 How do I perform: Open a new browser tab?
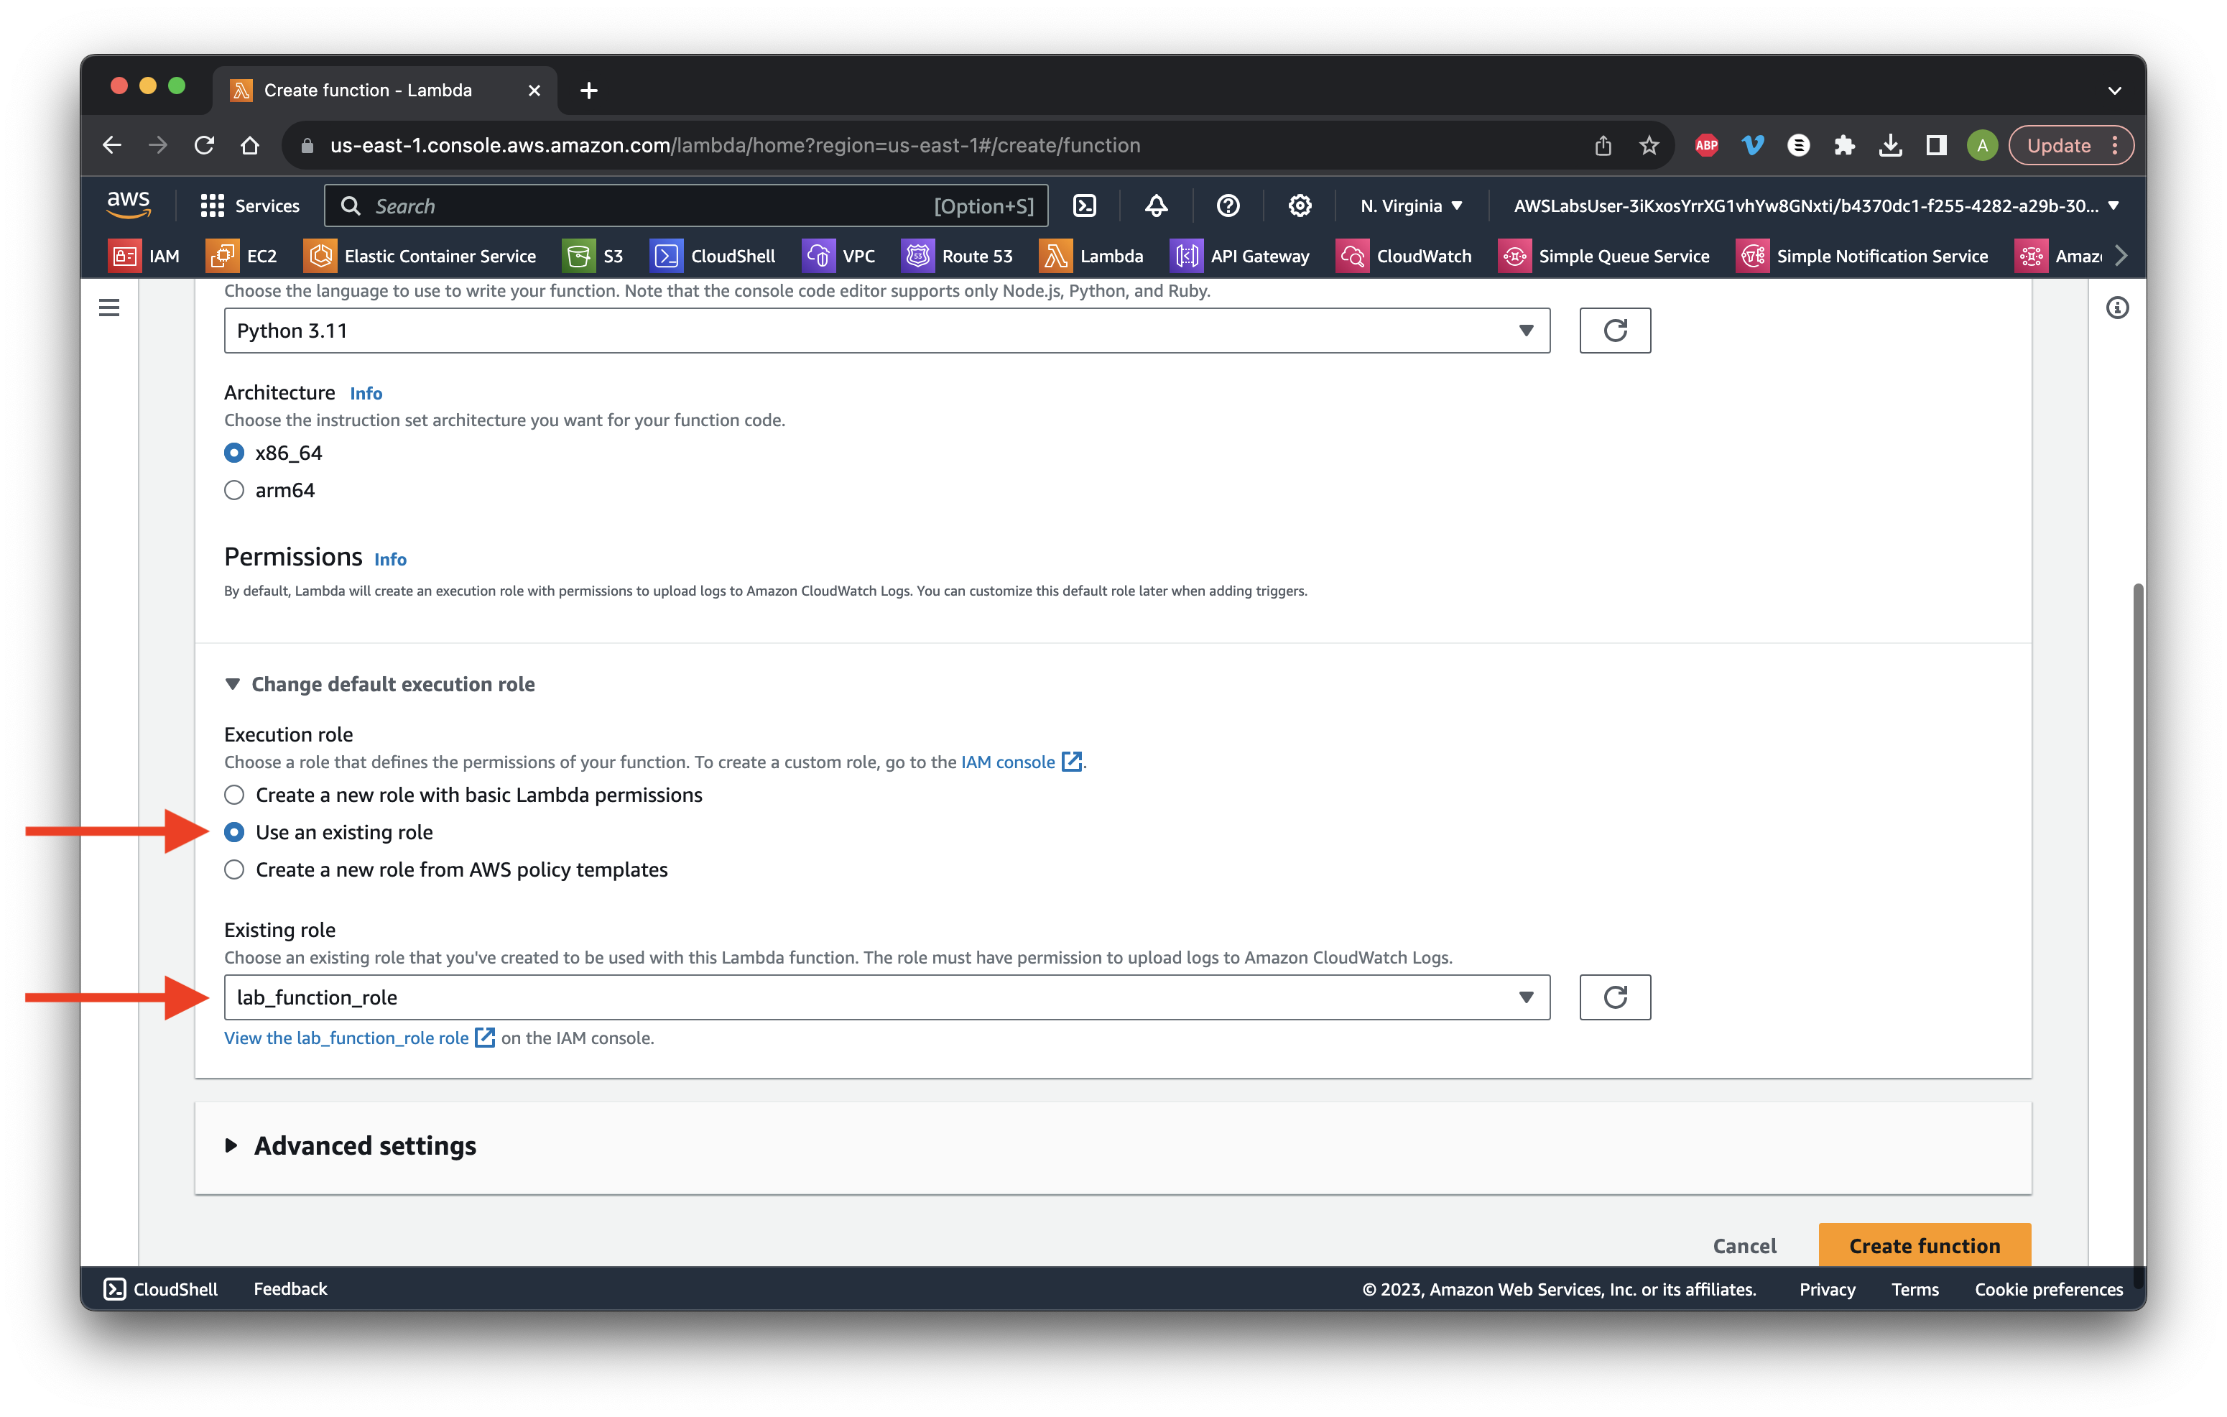pyautogui.click(x=588, y=90)
